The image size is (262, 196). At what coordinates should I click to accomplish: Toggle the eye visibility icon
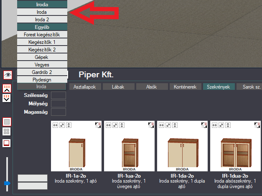8,75
